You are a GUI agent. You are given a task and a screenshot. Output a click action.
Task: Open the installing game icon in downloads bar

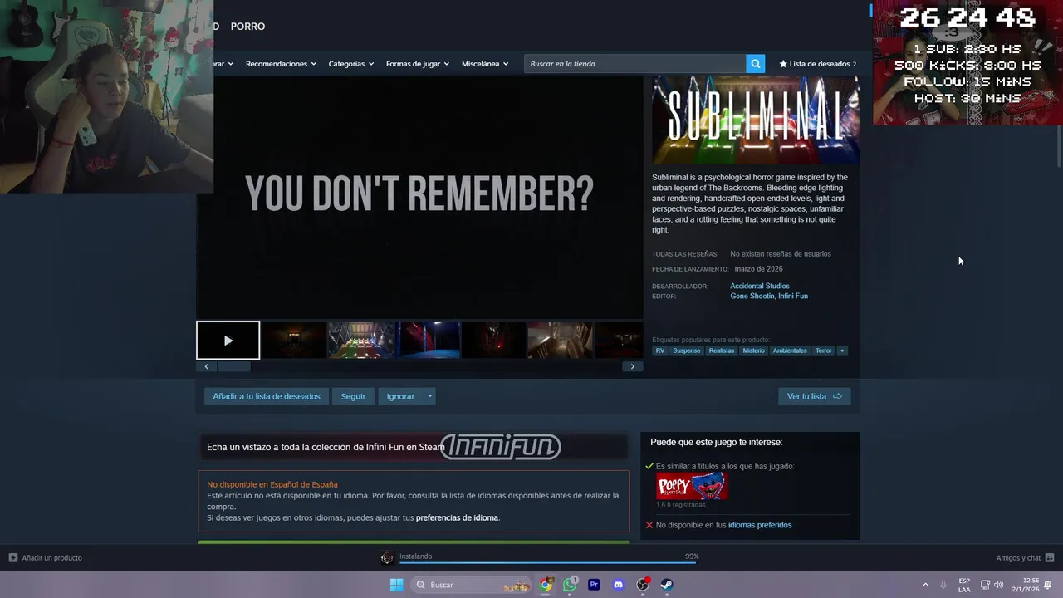[387, 558]
